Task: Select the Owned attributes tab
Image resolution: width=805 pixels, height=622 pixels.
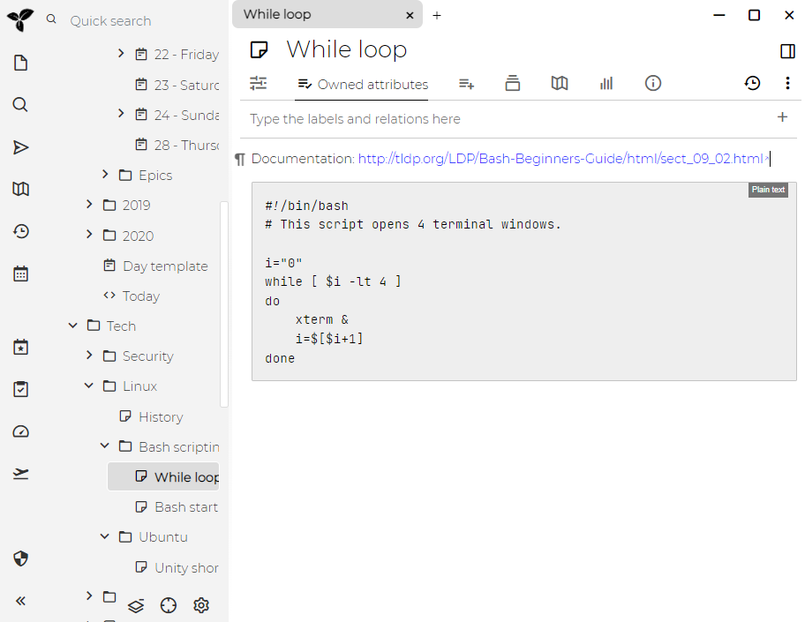Action: click(363, 84)
